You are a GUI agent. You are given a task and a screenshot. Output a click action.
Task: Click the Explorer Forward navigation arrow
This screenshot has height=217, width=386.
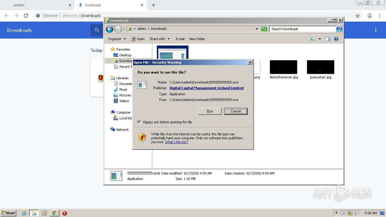(x=118, y=29)
